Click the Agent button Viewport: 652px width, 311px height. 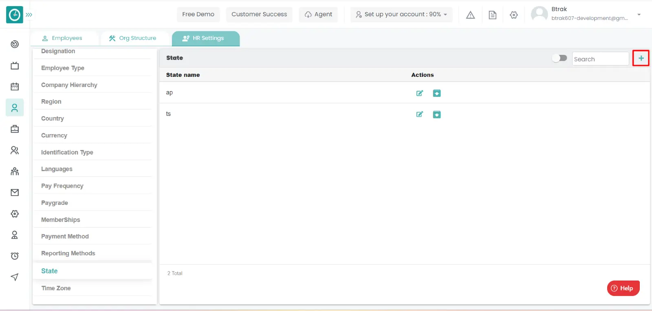click(x=318, y=14)
